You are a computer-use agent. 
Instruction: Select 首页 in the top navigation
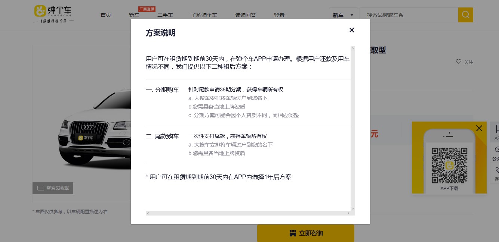(106, 15)
